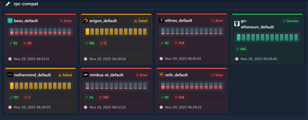Click the 3 failed count on nethermind_default
Viewport: 308px width, 120px height.
point(28,97)
